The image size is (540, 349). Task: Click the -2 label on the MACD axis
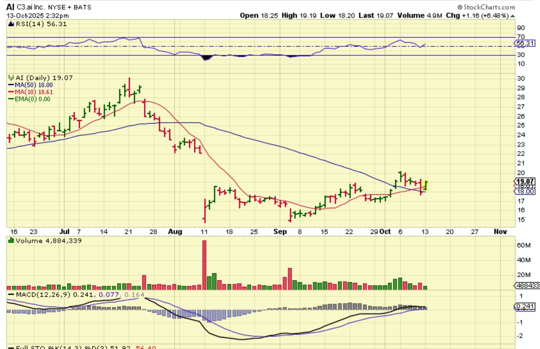[x=520, y=336]
